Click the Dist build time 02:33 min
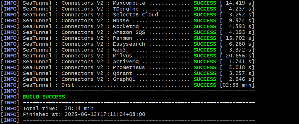 (x=237, y=85)
